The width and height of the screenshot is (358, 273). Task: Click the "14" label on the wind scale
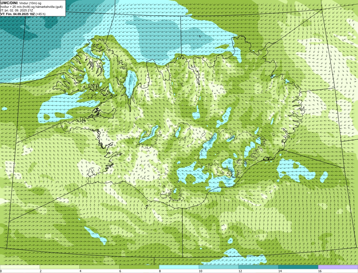[x=280, y=271]
